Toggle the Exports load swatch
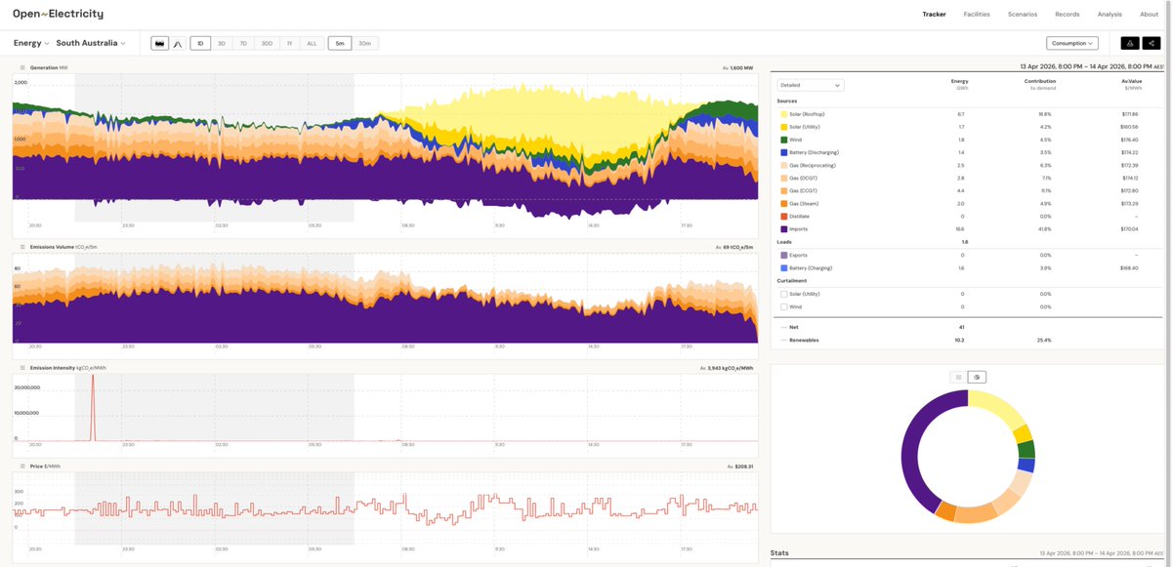This screenshot has width=1172, height=567. click(783, 255)
